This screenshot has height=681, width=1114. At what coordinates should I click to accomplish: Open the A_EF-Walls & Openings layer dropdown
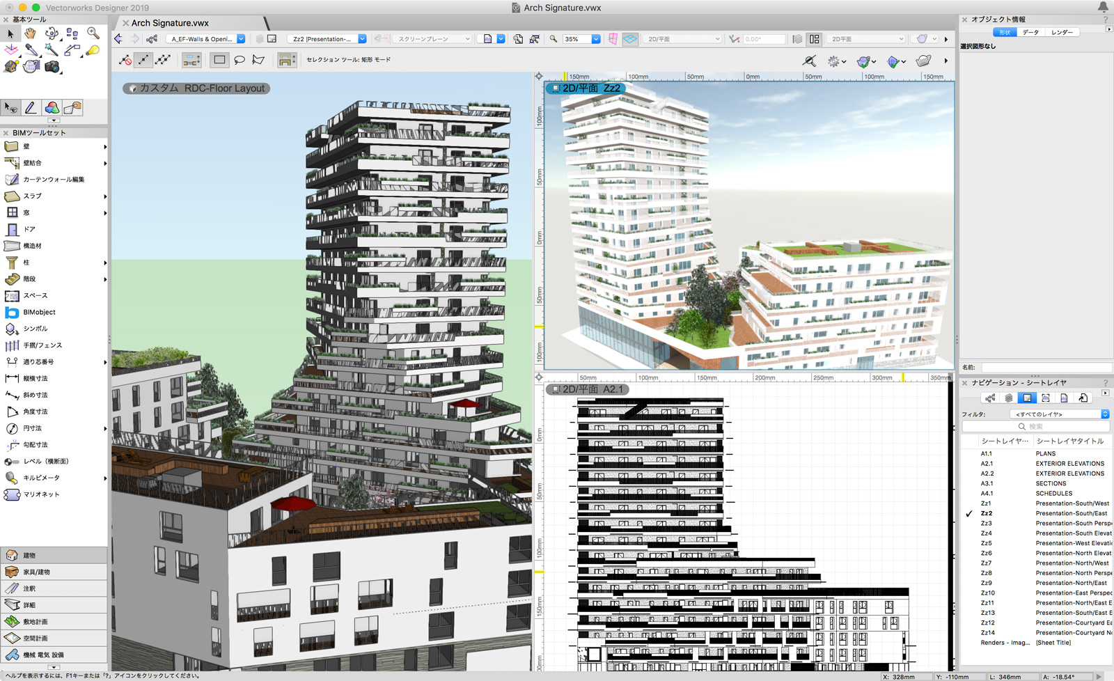pyautogui.click(x=240, y=39)
